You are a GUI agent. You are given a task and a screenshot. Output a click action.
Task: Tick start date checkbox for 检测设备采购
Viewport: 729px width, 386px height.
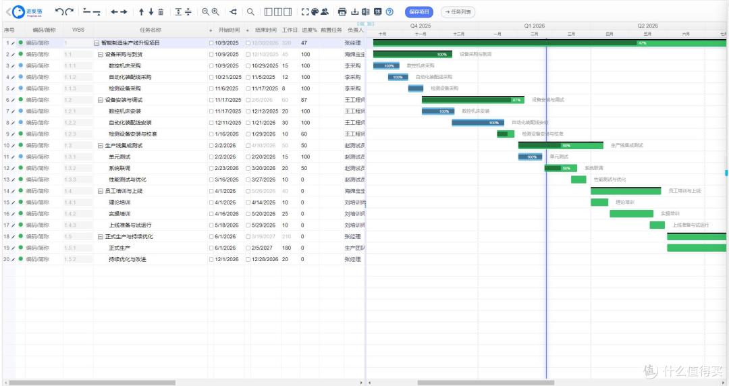coord(211,88)
